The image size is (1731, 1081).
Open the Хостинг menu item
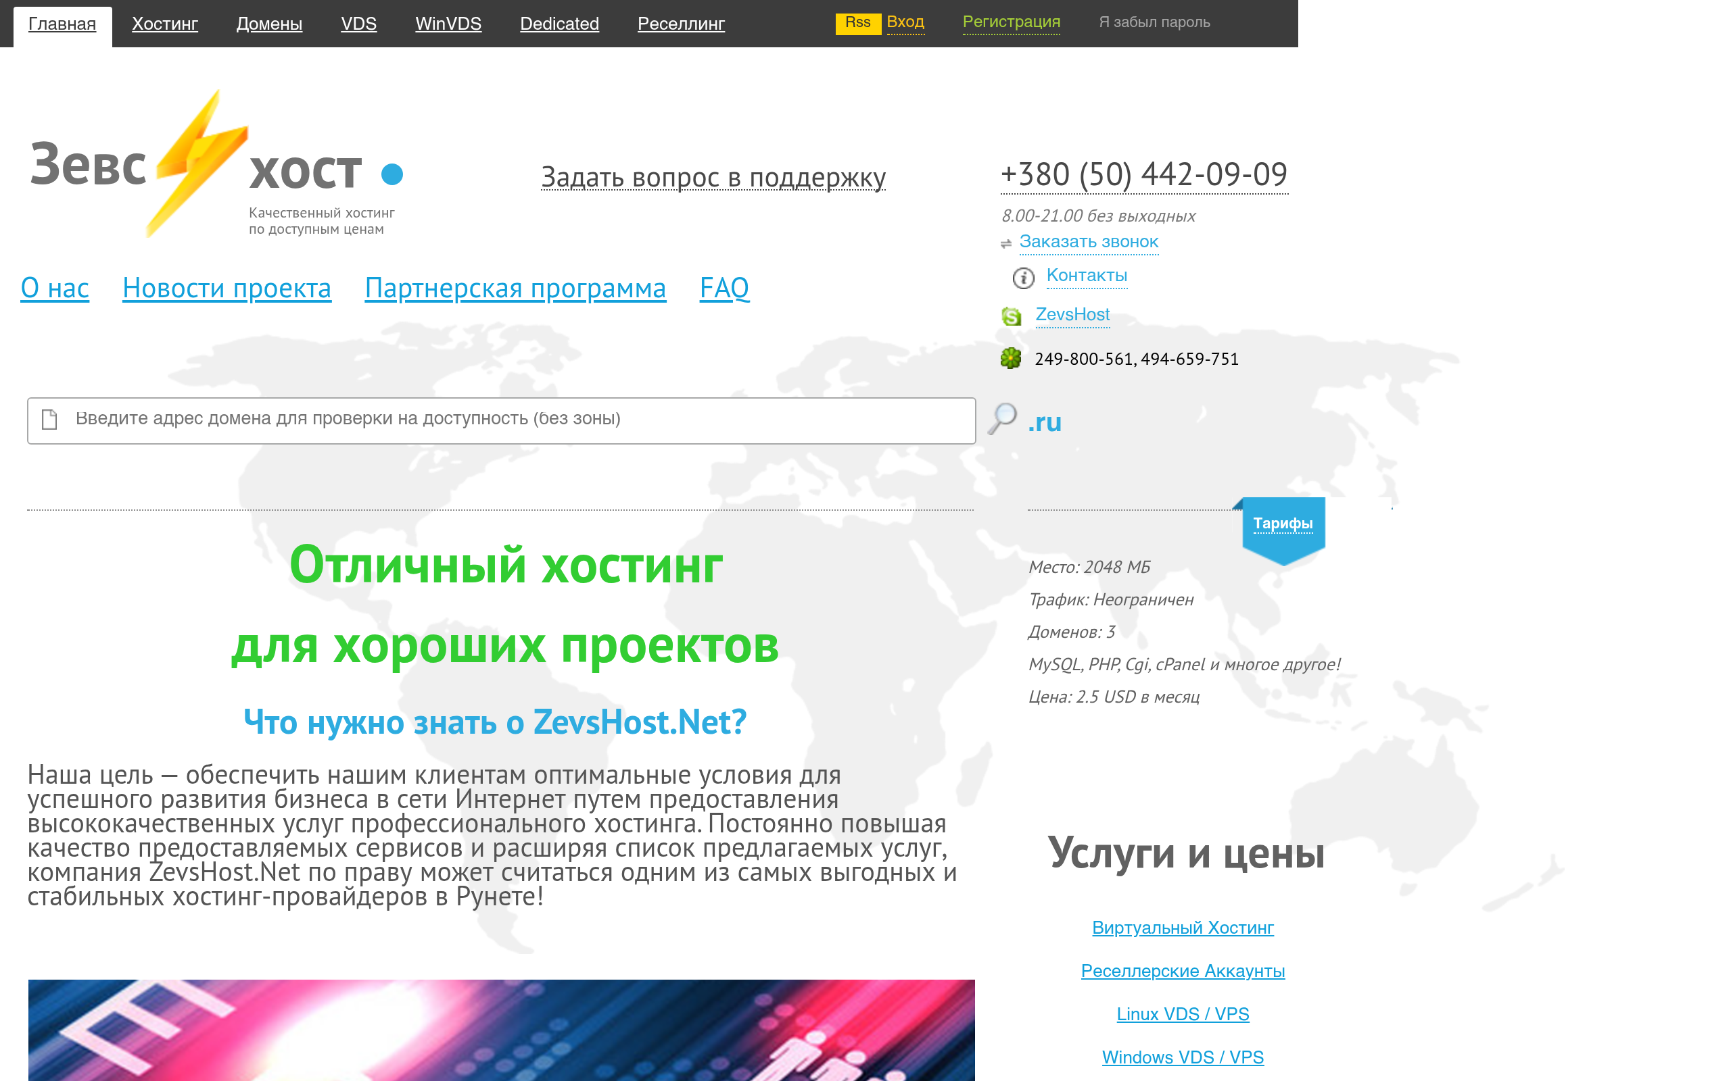click(x=164, y=24)
